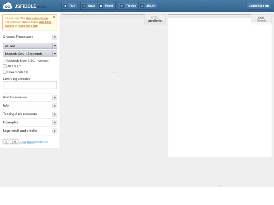Image resolution: width=274 pixels, height=205 pixels.
Task: Open the Mootools Core 1.3 dropdown
Action: (30, 53)
